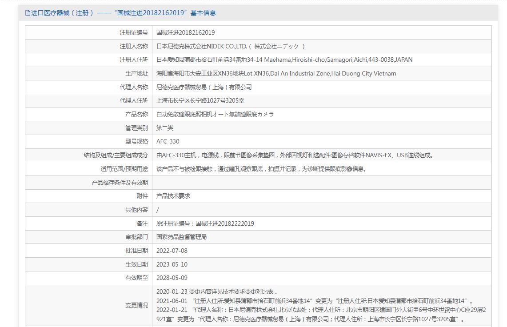Image resolution: width=507 pixels, height=327 pixels.
Task: Select the 其他内容 value slash
Action: (x=157, y=210)
